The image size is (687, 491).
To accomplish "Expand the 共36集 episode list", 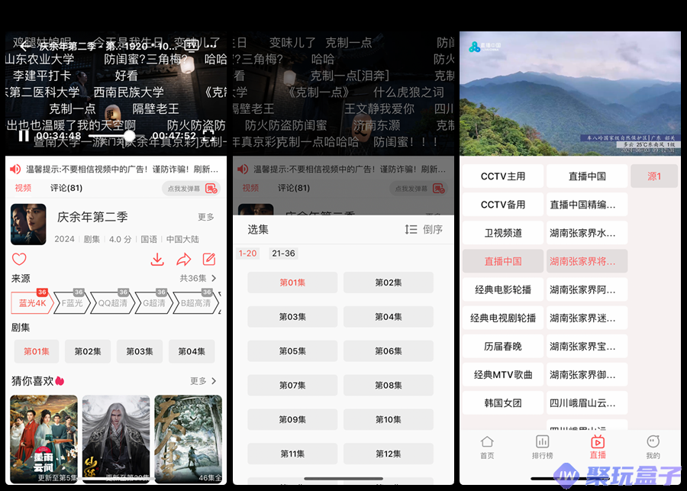I will [x=198, y=278].
